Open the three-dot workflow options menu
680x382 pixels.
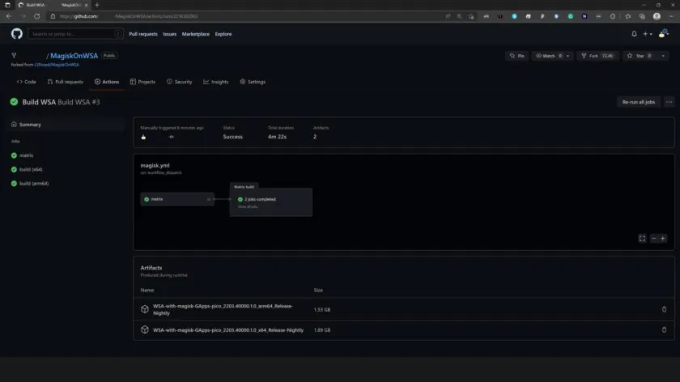point(669,102)
